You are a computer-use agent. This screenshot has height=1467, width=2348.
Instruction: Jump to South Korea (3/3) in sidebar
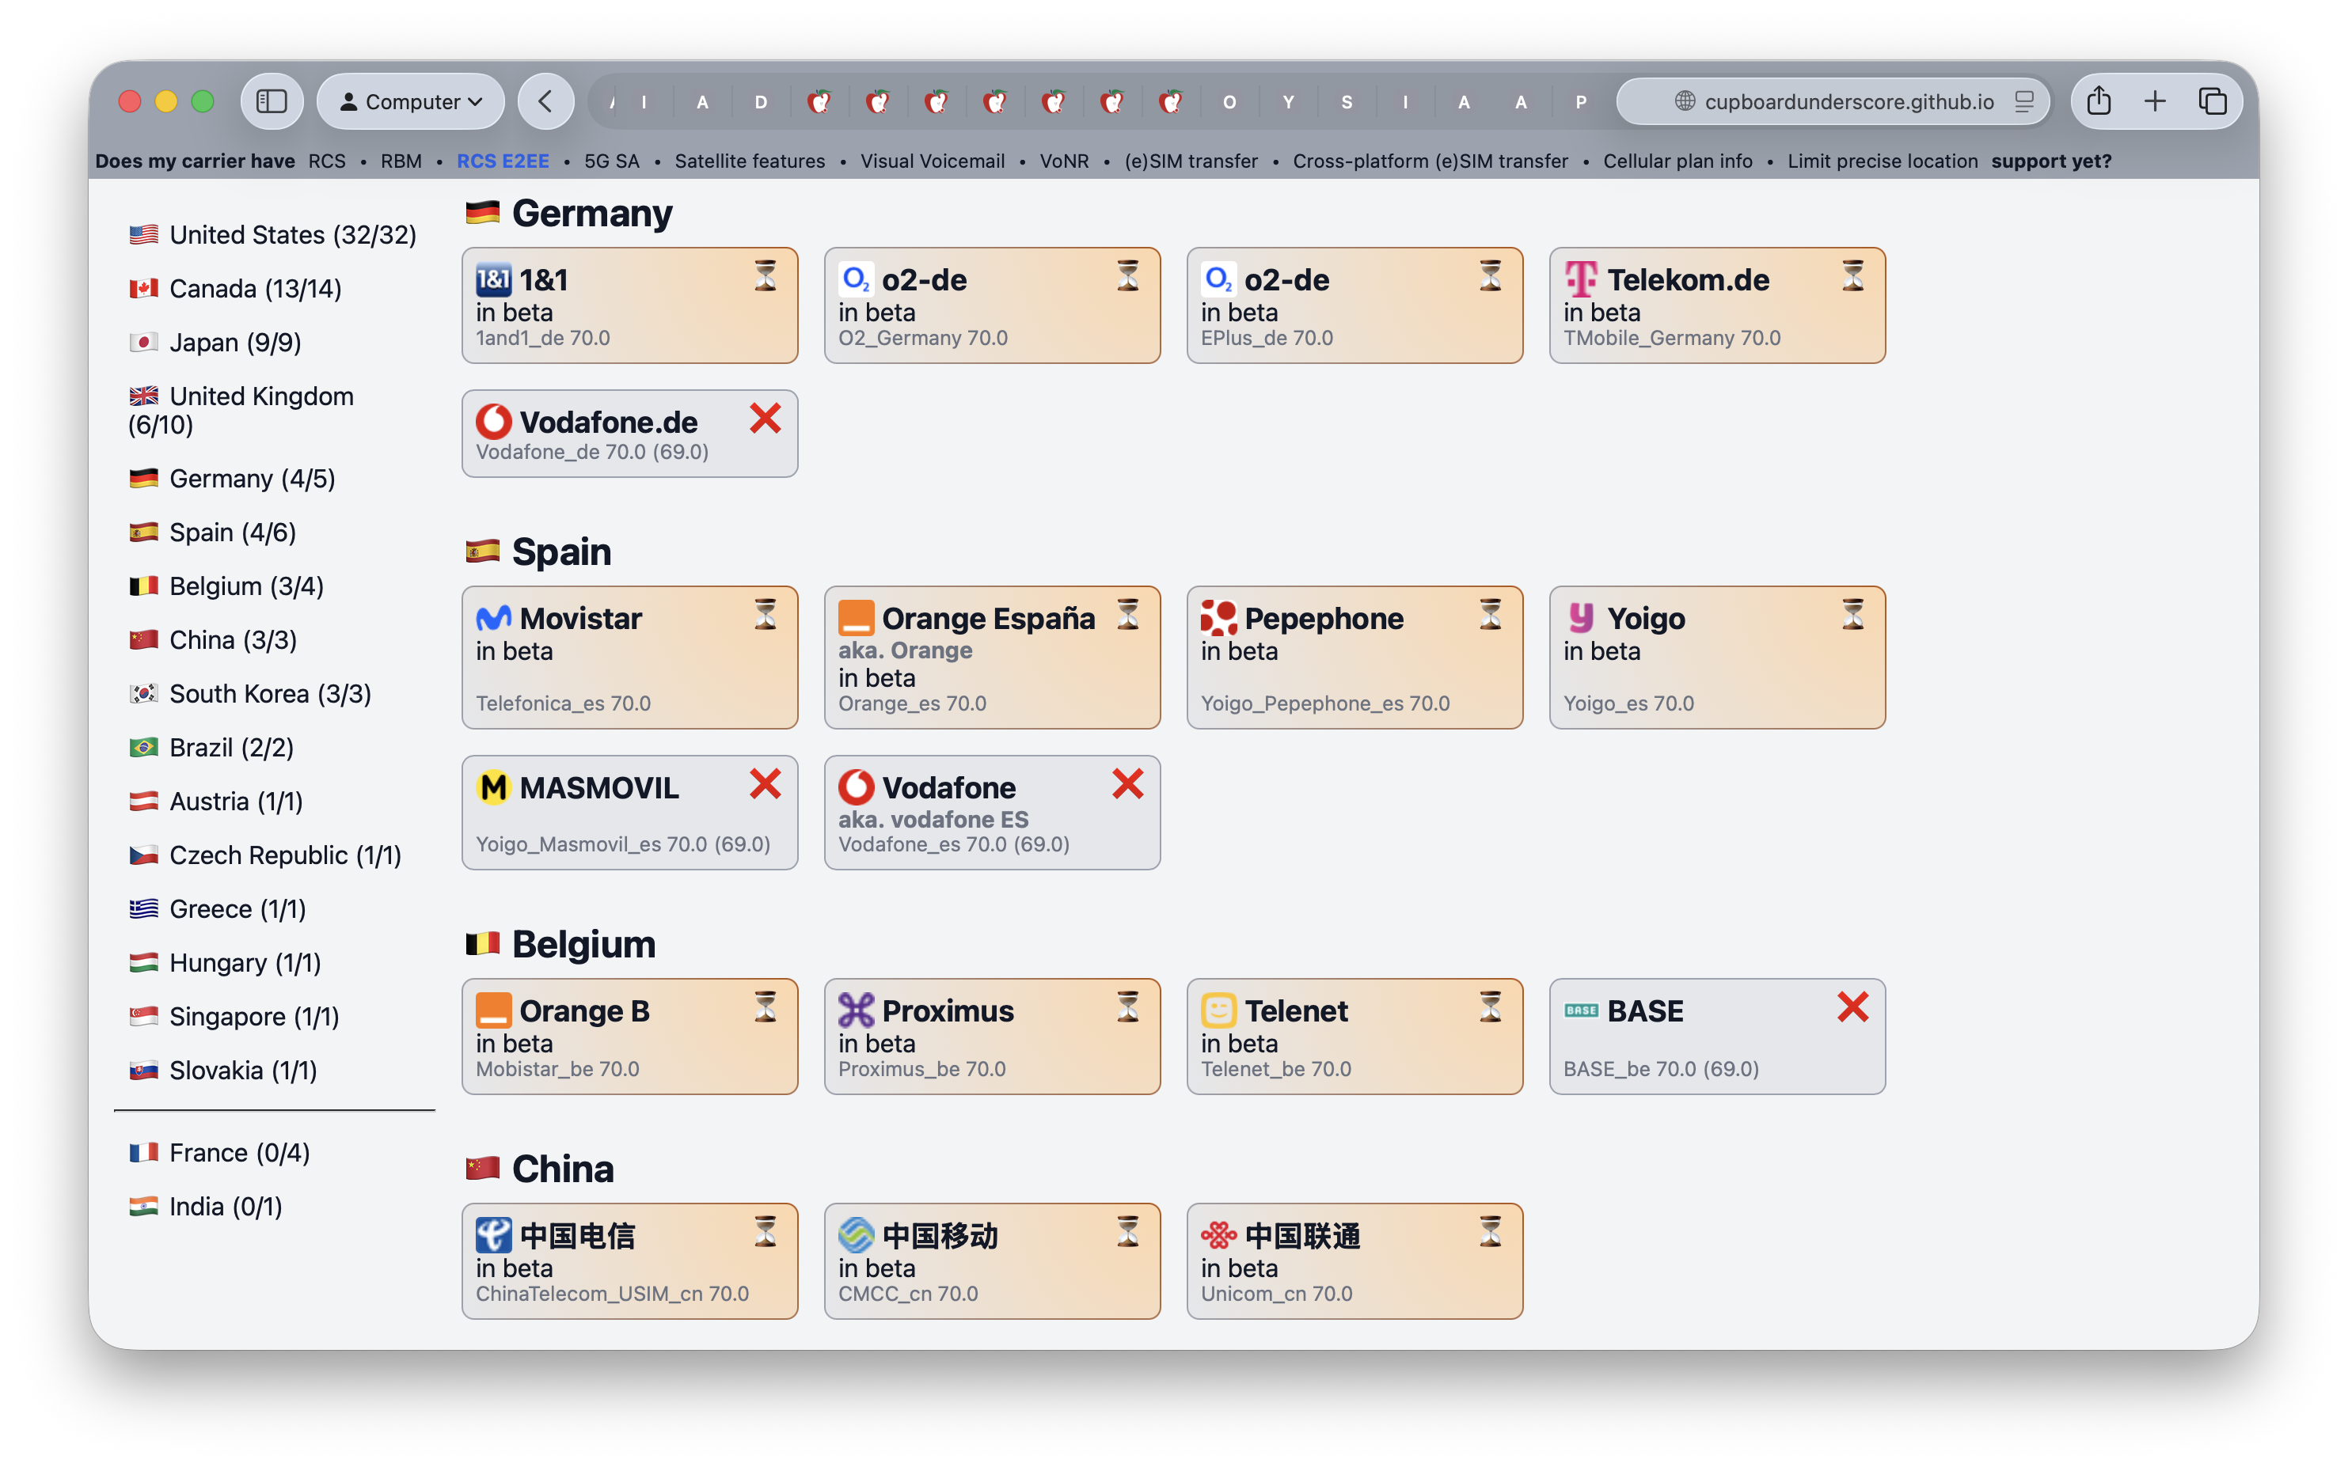click(249, 694)
